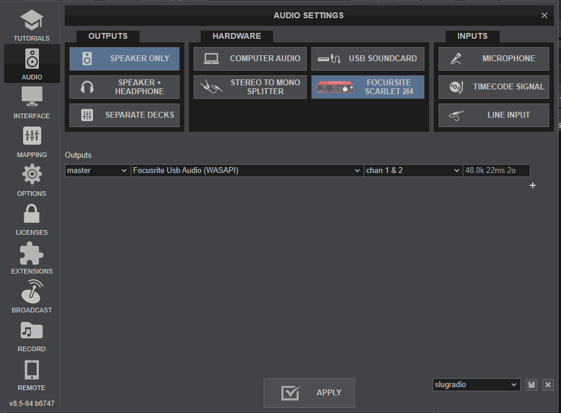Go to the Broadcast section
Image resolution: width=561 pixels, height=413 pixels.
tap(32, 297)
